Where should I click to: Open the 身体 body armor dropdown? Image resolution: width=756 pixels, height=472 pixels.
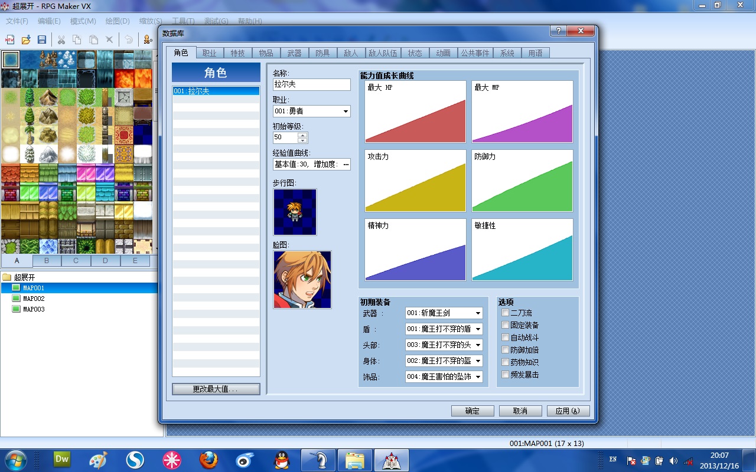coord(444,361)
